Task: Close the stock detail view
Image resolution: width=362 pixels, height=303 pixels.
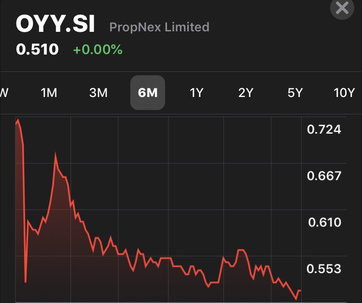Action: [x=342, y=8]
